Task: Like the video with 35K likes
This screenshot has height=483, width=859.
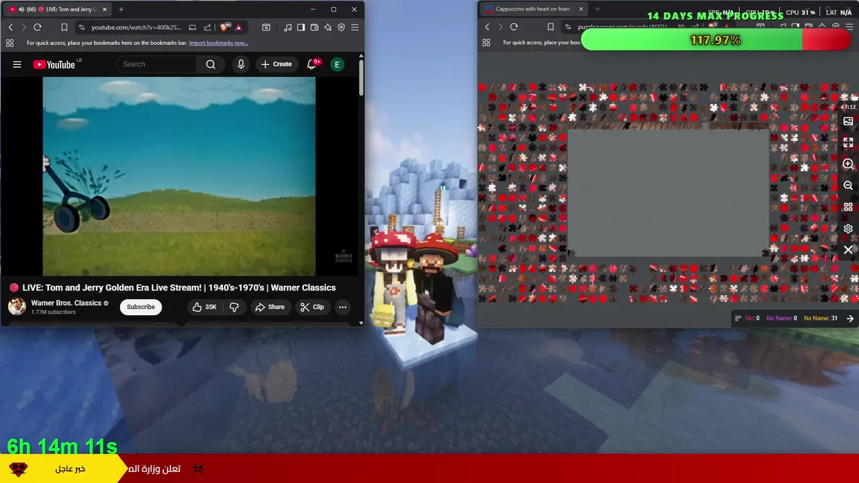Action: click(x=205, y=307)
